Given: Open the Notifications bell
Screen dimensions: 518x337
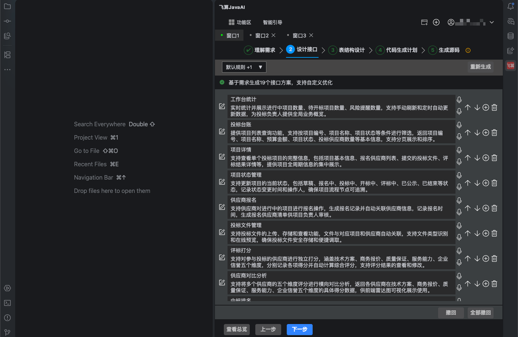Looking at the screenshot, I should tap(511, 6).
